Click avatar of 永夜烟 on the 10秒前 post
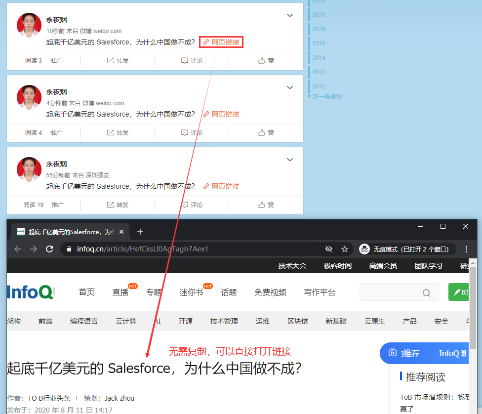This screenshot has height=414, width=482. click(x=29, y=25)
